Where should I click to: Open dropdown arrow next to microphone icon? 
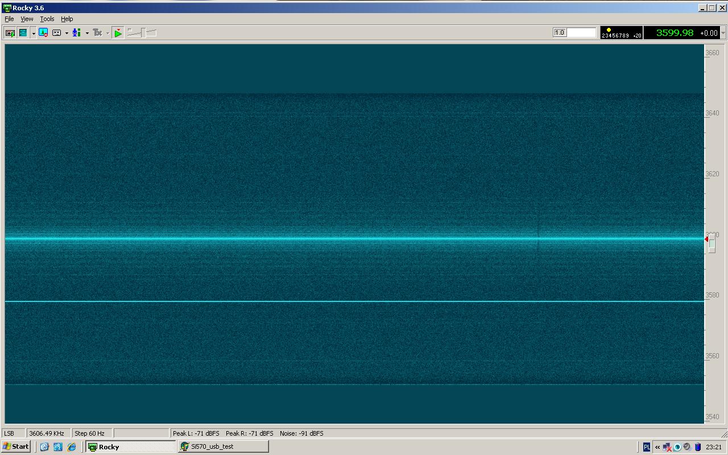[x=87, y=33]
